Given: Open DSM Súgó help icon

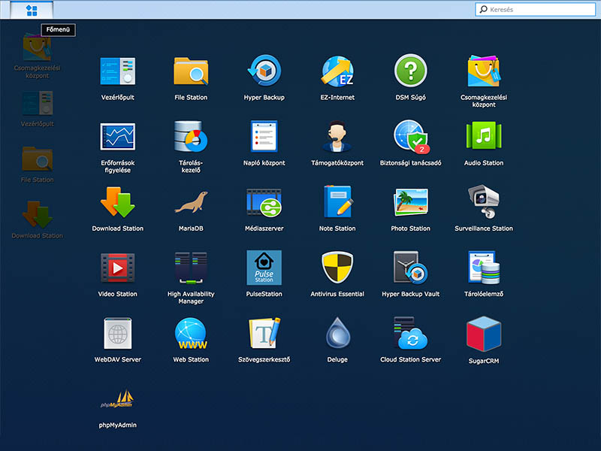Looking at the screenshot, I should [x=410, y=72].
